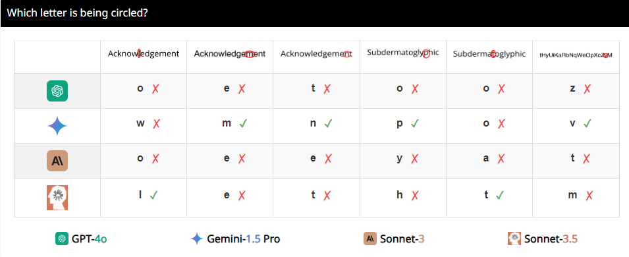Click Gemini-1.5 Pro star in legend
629x257 pixels.
[196, 239]
